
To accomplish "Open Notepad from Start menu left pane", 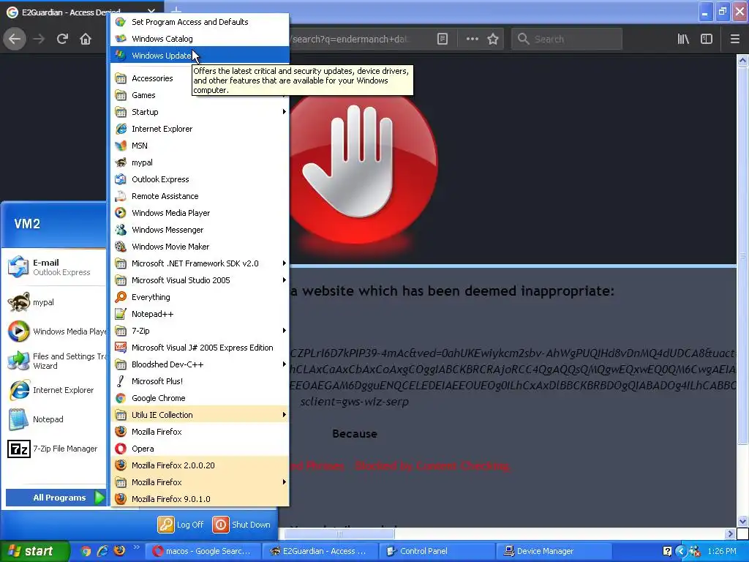I will (x=56, y=419).
